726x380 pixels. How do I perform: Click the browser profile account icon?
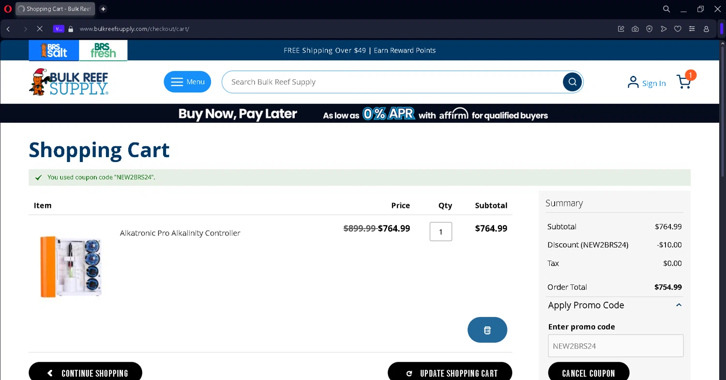click(706, 29)
